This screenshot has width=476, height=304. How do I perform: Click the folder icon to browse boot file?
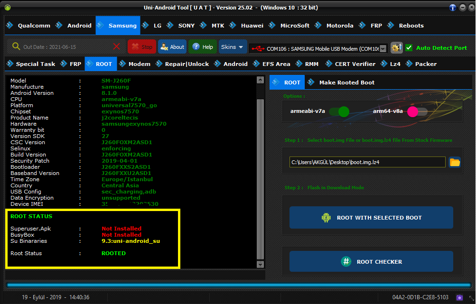click(455, 162)
